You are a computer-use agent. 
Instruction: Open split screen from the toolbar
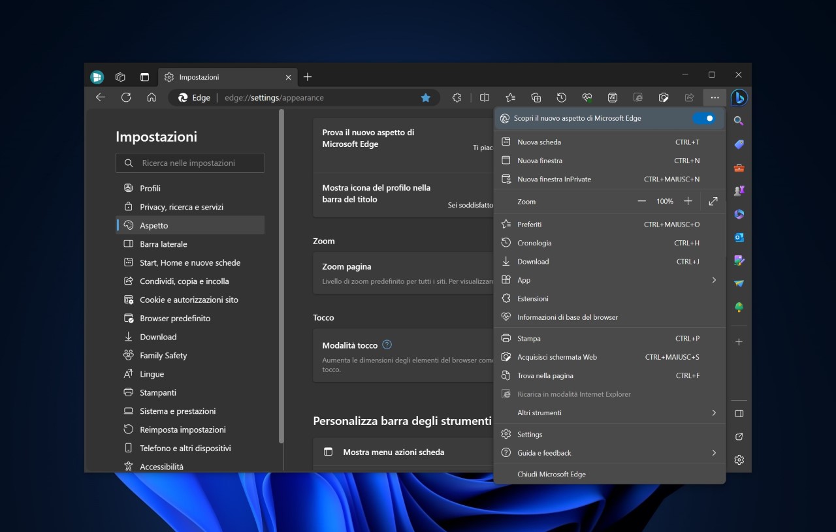tap(485, 97)
